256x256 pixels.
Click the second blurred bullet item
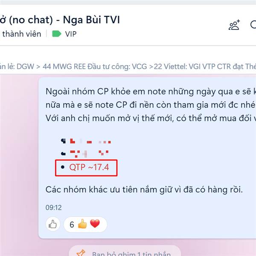pyautogui.click(x=84, y=154)
